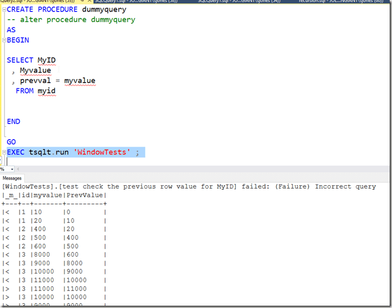Click the GO batch separator line
This screenshot has width=392, height=308.
(x=12, y=142)
